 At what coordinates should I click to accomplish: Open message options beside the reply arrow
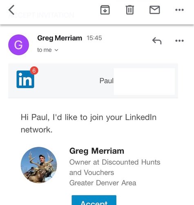[x=179, y=41]
